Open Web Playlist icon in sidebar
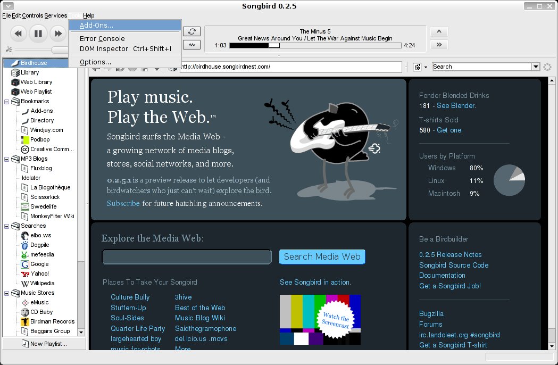The image size is (558, 365). [15, 92]
